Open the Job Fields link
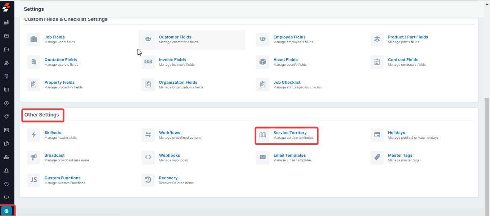This screenshot has height=216, width=490. (54, 37)
